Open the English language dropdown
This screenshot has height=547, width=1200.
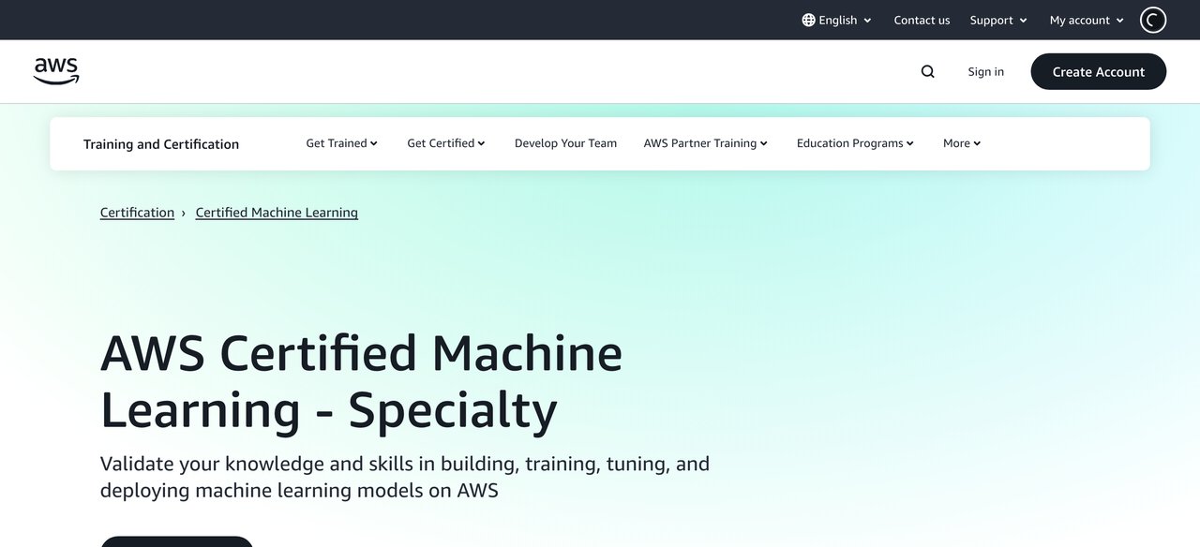coord(836,20)
